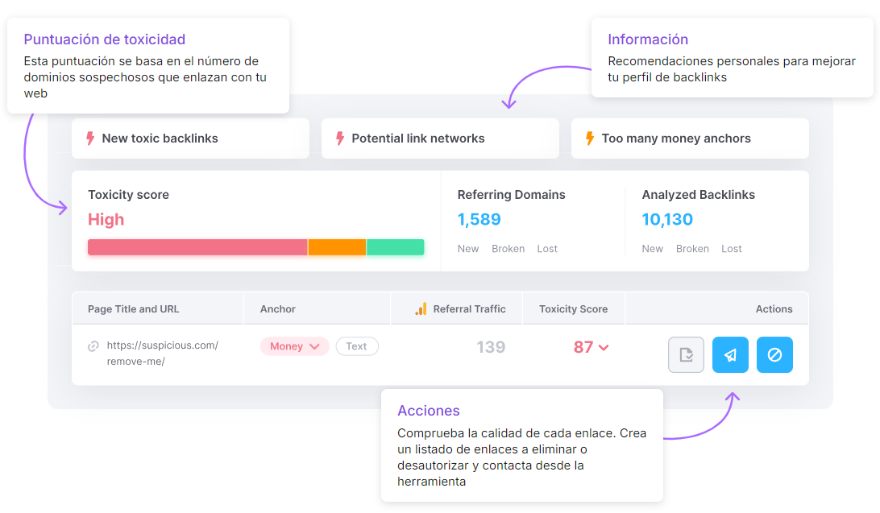880x513 pixels.
Task: Click the red segment of toxicity bar
Action: [x=197, y=247]
